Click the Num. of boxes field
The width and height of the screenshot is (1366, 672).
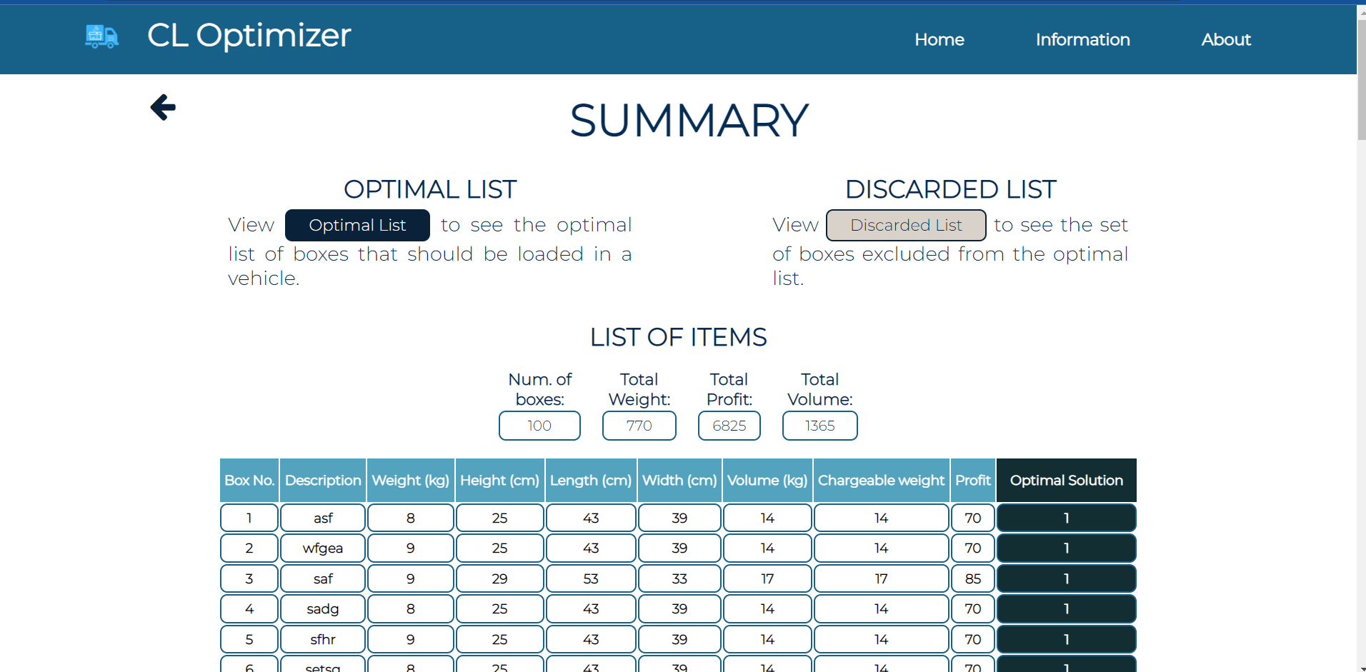pyautogui.click(x=539, y=425)
